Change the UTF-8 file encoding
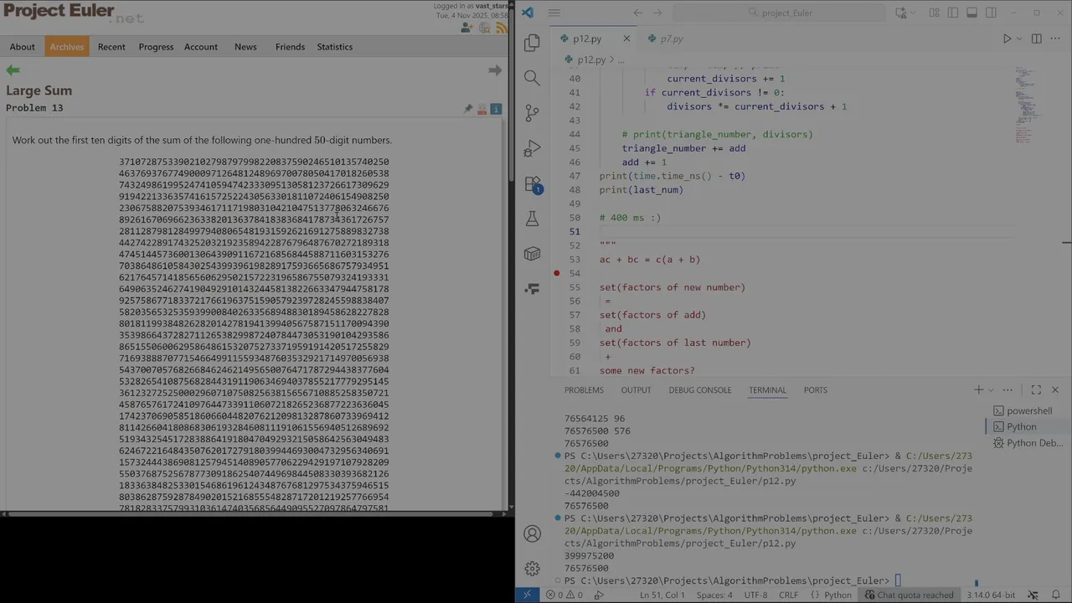The height and width of the screenshot is (603, 1072). coord(755,595)
